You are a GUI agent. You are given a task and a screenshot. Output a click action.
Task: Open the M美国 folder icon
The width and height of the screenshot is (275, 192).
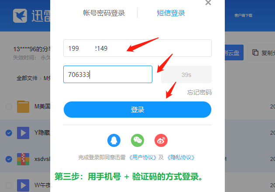(23, 106)
